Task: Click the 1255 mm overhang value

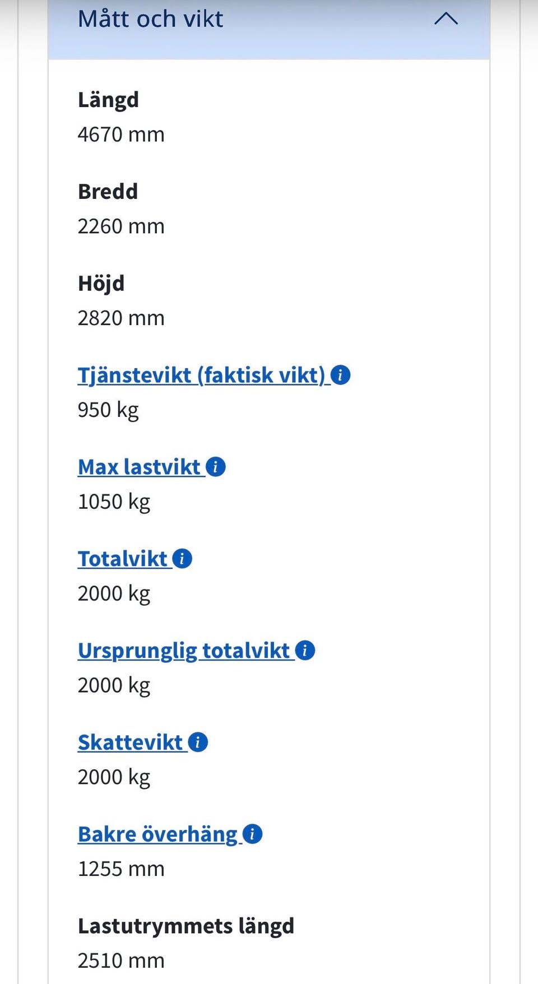Action: pos(121,869)
